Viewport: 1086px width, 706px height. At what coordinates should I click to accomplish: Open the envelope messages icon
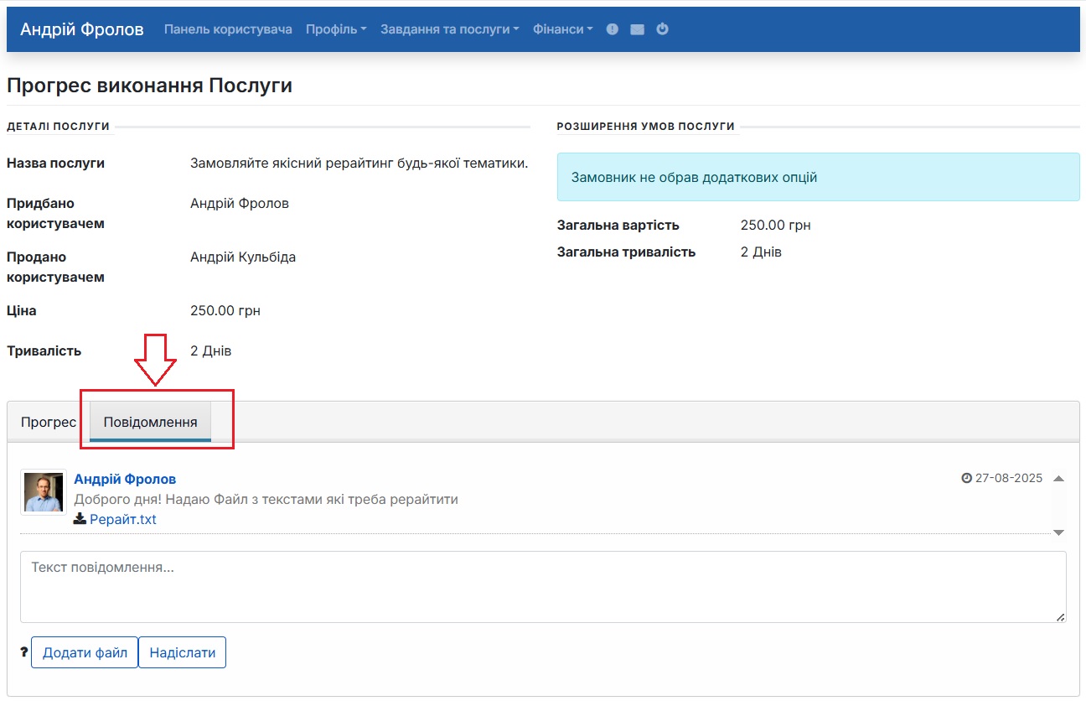coord(637,29)
